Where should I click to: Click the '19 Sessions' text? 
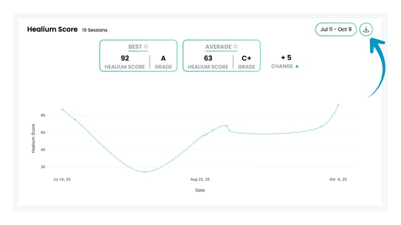95,30
